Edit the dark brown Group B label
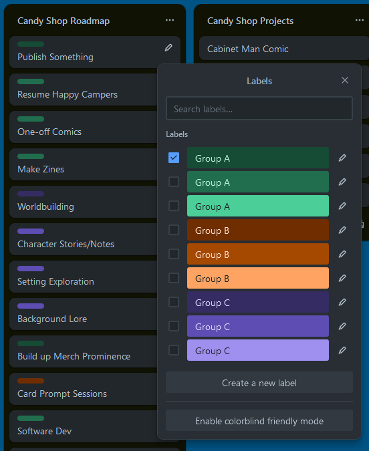This screenshot has width=369, height=451. click(x=342, y=230)
